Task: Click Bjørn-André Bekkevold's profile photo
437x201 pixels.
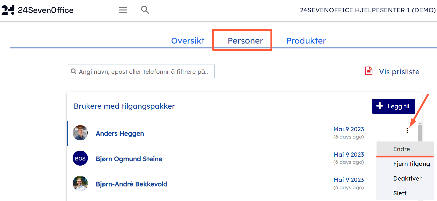Action: (80, 183)
